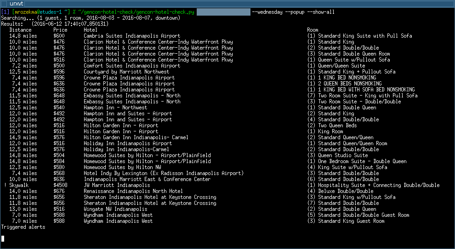Click the Hotel column header
Image resolution: width=455 pixels, height=249 pixels.
click(x=91, y=30)
